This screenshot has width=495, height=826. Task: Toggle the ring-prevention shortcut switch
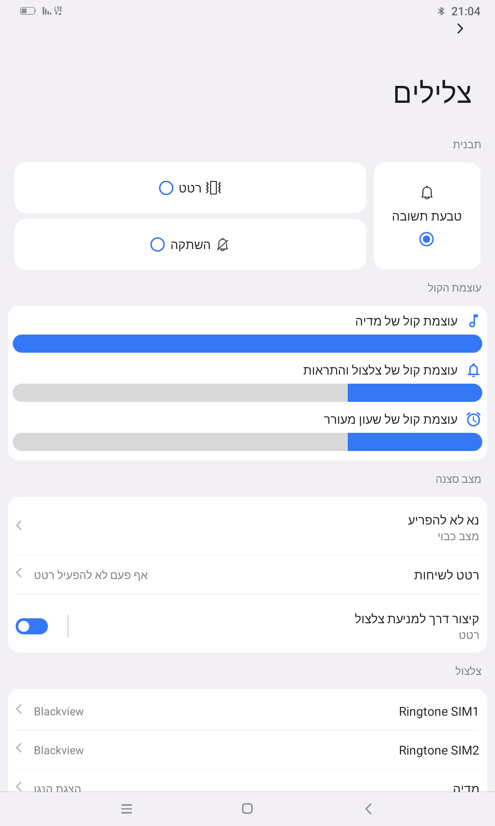pos(32,626)
